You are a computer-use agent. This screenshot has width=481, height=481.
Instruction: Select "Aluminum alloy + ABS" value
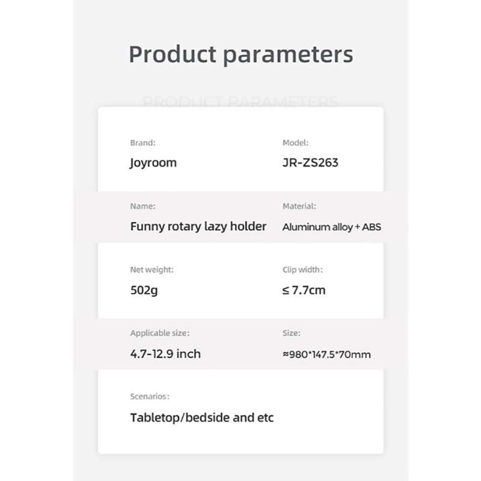tap(331, 227)
